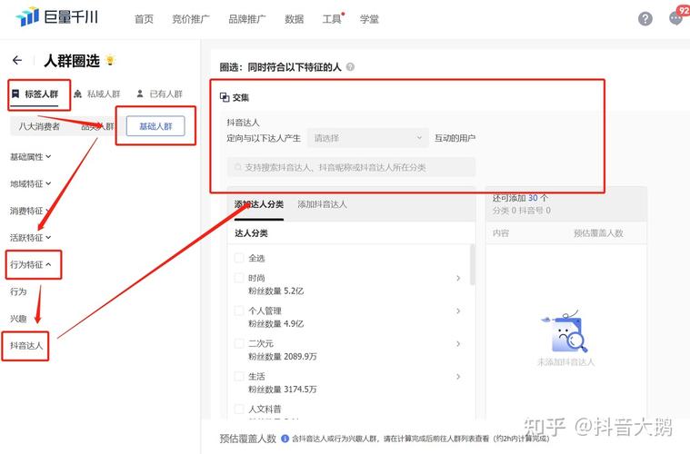Switch to 私域人群 tab
Viewport: 690px width, 454px height.
pyautogui.click(x=96, y=94)
